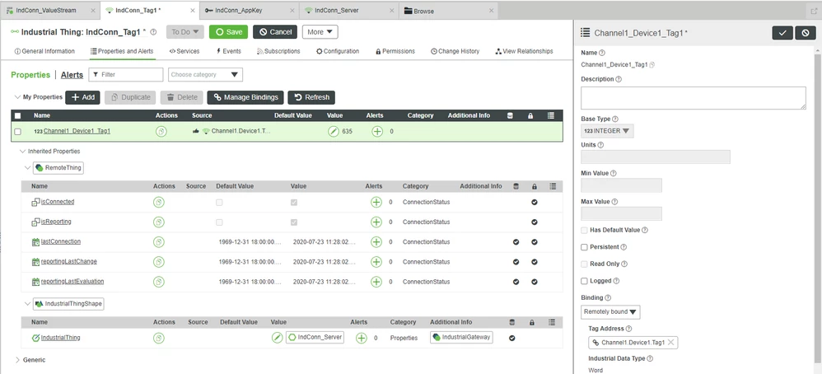This screenshot has width=822, height=374.
Task: Click the action icon in lastConnection row
Action: pyautogui.click(x=159, y=242)
